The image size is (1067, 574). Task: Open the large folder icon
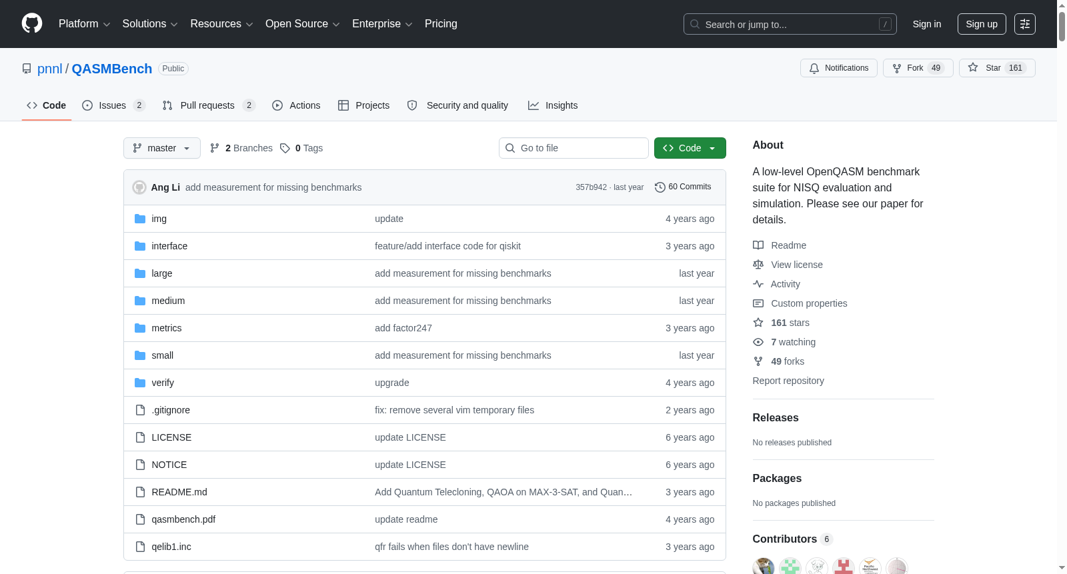140,273
